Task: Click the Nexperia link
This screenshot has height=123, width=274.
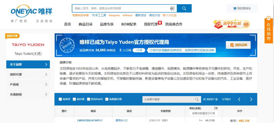Action: pos(114,15)
